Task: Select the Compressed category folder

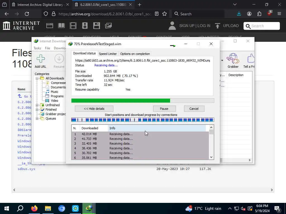Action: [x=58, y=83]
